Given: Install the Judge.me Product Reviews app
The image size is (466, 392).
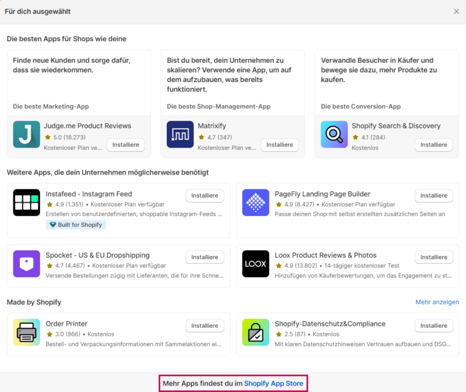Looking at the screenshot, I should coord(126,145).
